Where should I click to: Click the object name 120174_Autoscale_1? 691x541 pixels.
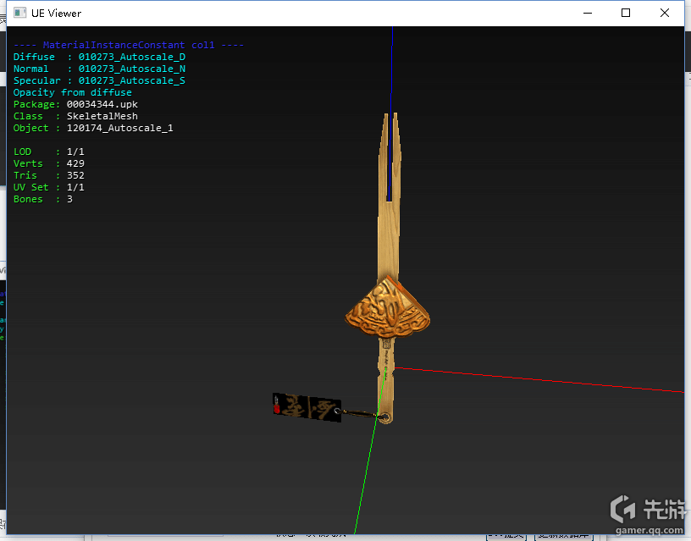coord(119,129)
